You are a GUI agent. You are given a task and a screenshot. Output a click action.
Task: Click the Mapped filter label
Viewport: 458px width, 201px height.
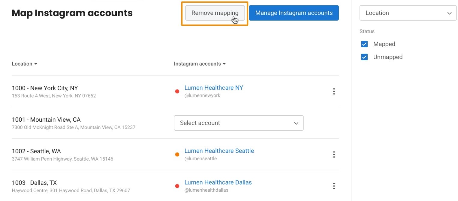(x=384, y=44)
